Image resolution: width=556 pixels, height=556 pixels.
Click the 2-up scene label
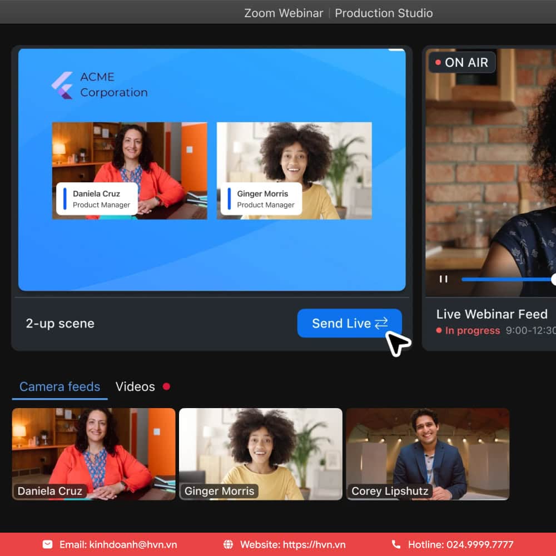(x=60, y=324)
